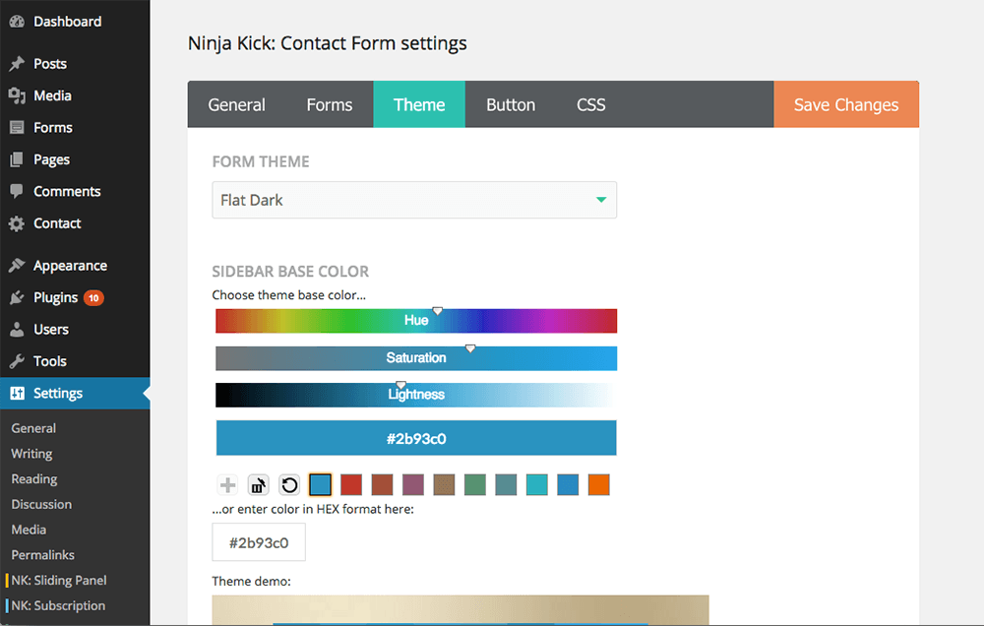Select the turquoise color swatch

[x=536, y=484]
